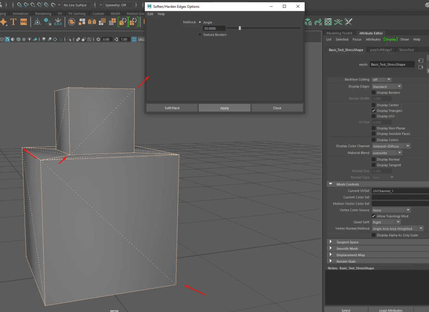Select the Texture Borders method radio button

coord(199,34)
